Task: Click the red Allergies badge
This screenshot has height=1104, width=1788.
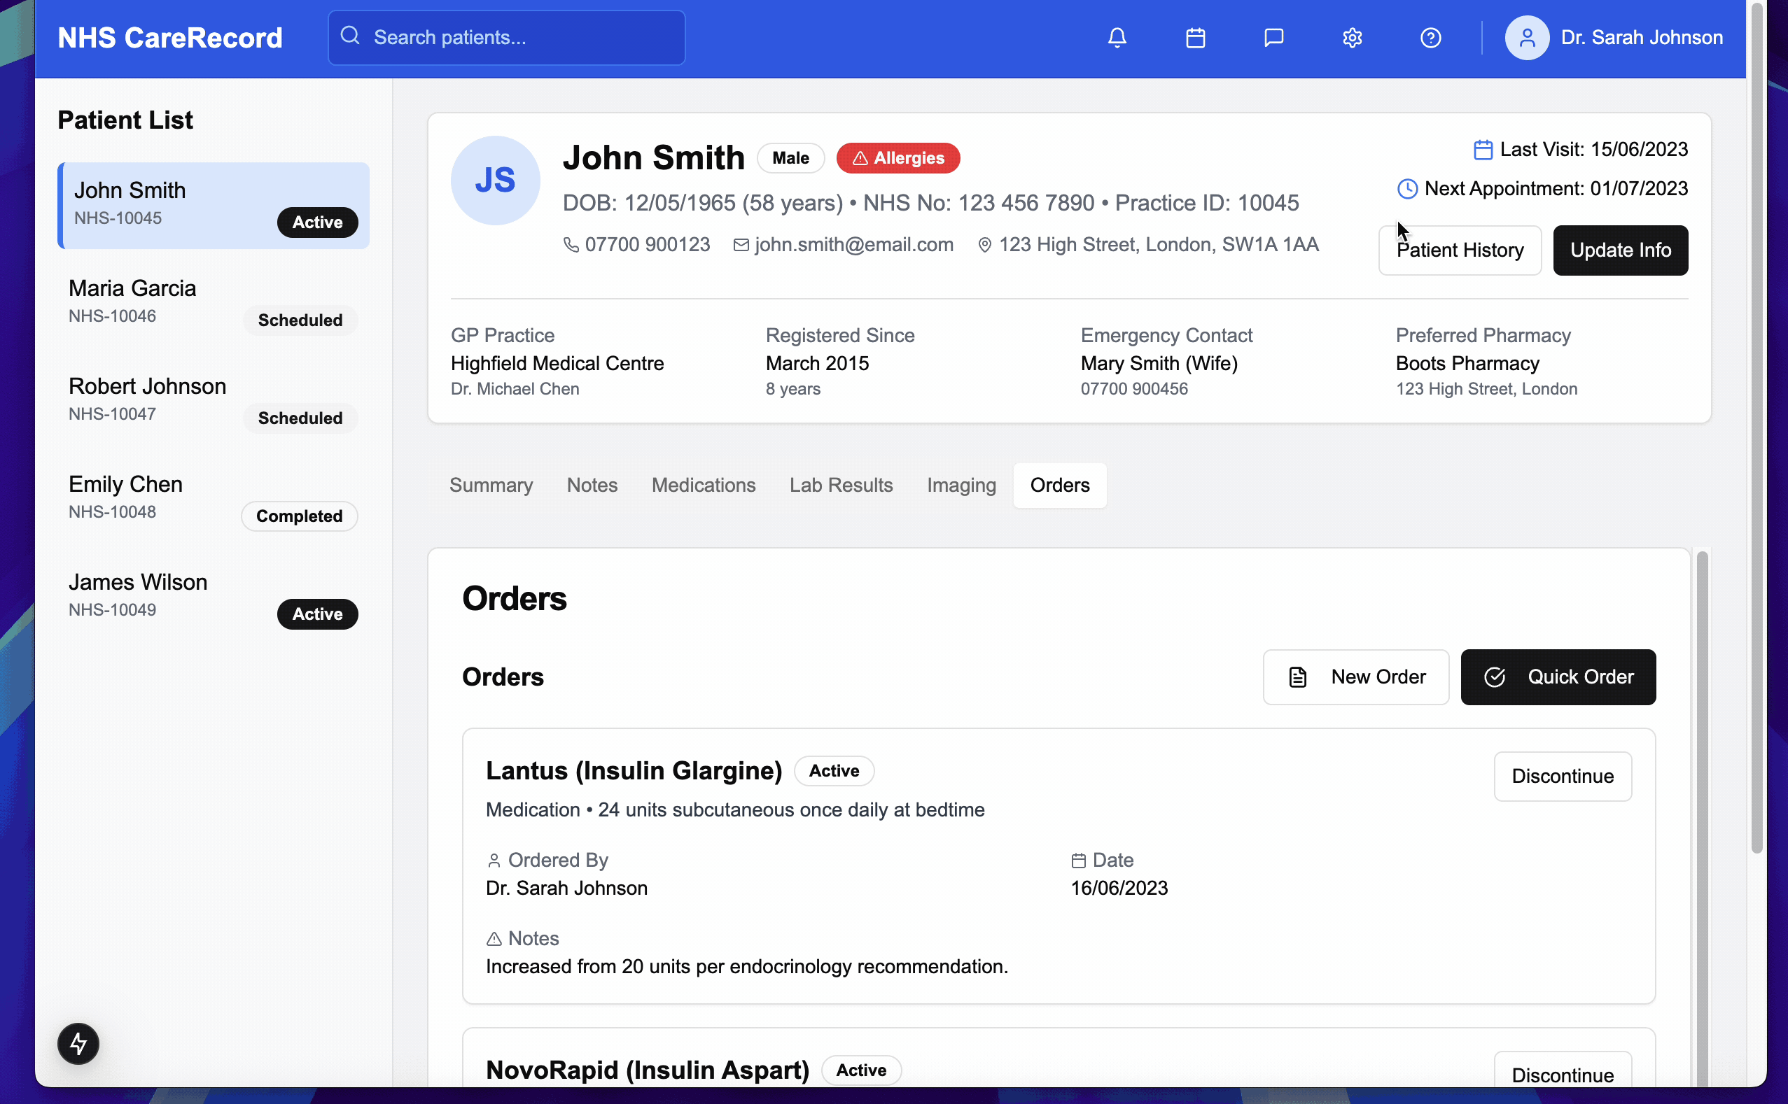Action: [898, 158]
